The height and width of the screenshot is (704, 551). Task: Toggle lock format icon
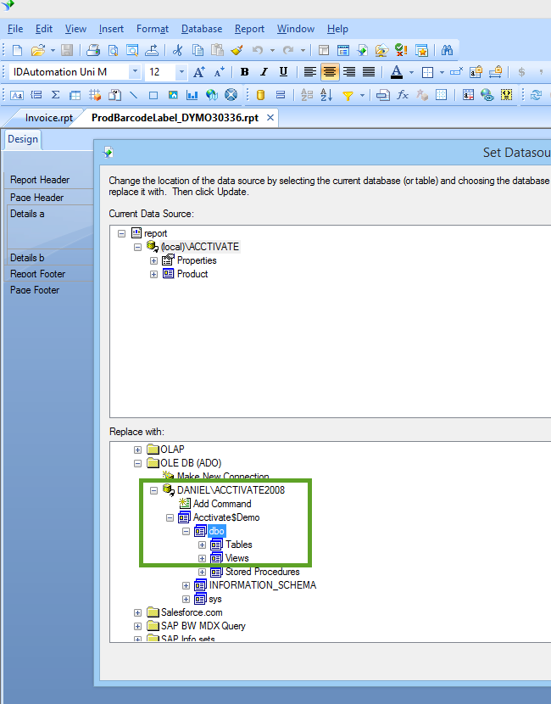(x=476, y=72)
